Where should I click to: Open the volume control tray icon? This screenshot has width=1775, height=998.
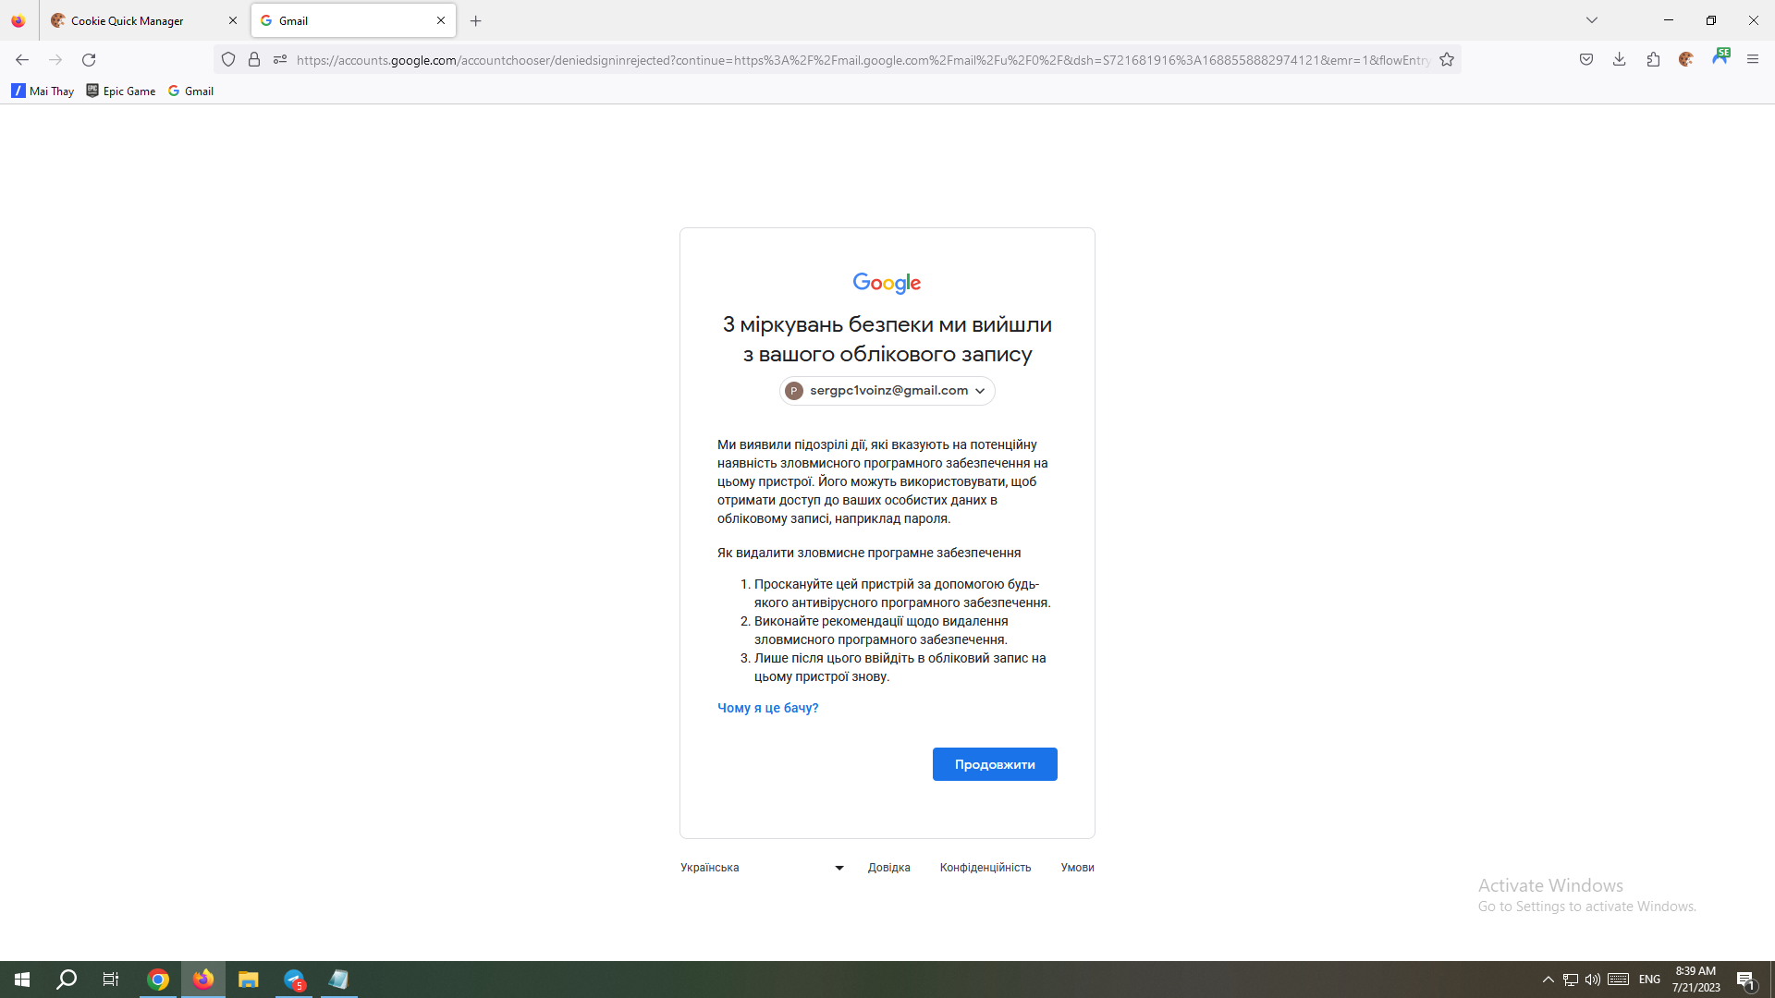pyautogui.click(x=1593, y=980)
